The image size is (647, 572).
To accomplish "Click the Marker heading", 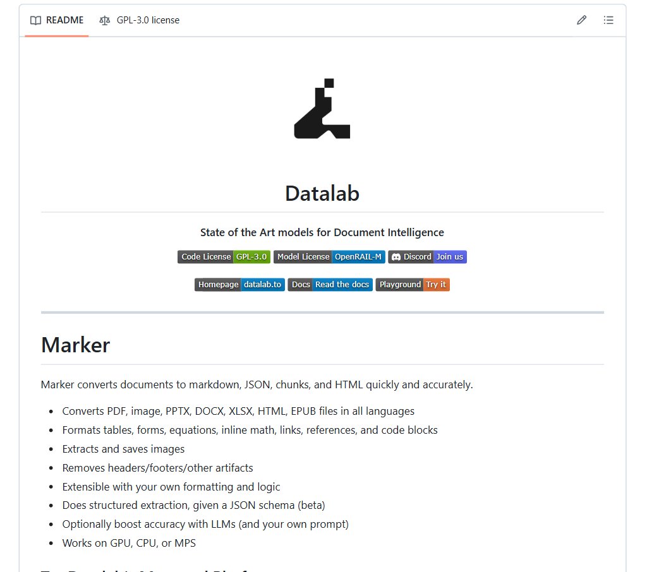I will click(76, 345).
